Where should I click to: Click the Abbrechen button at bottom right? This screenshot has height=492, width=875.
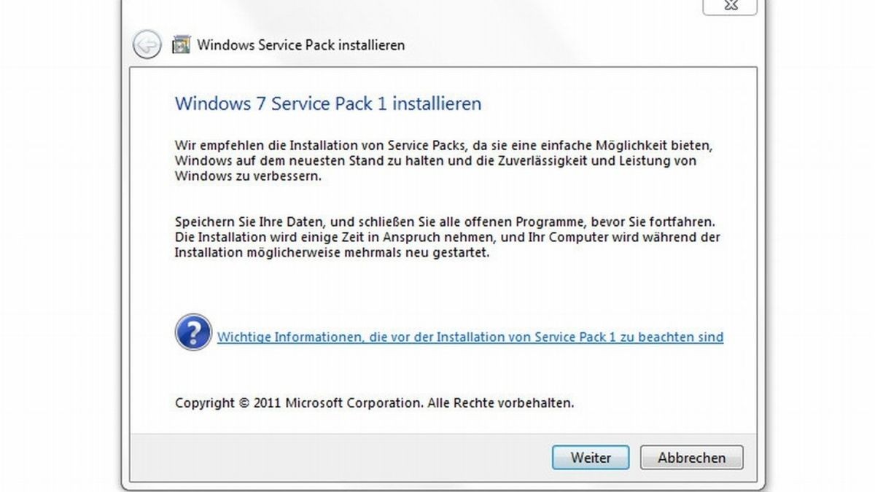pyautogui.click(x=691, y=458)
